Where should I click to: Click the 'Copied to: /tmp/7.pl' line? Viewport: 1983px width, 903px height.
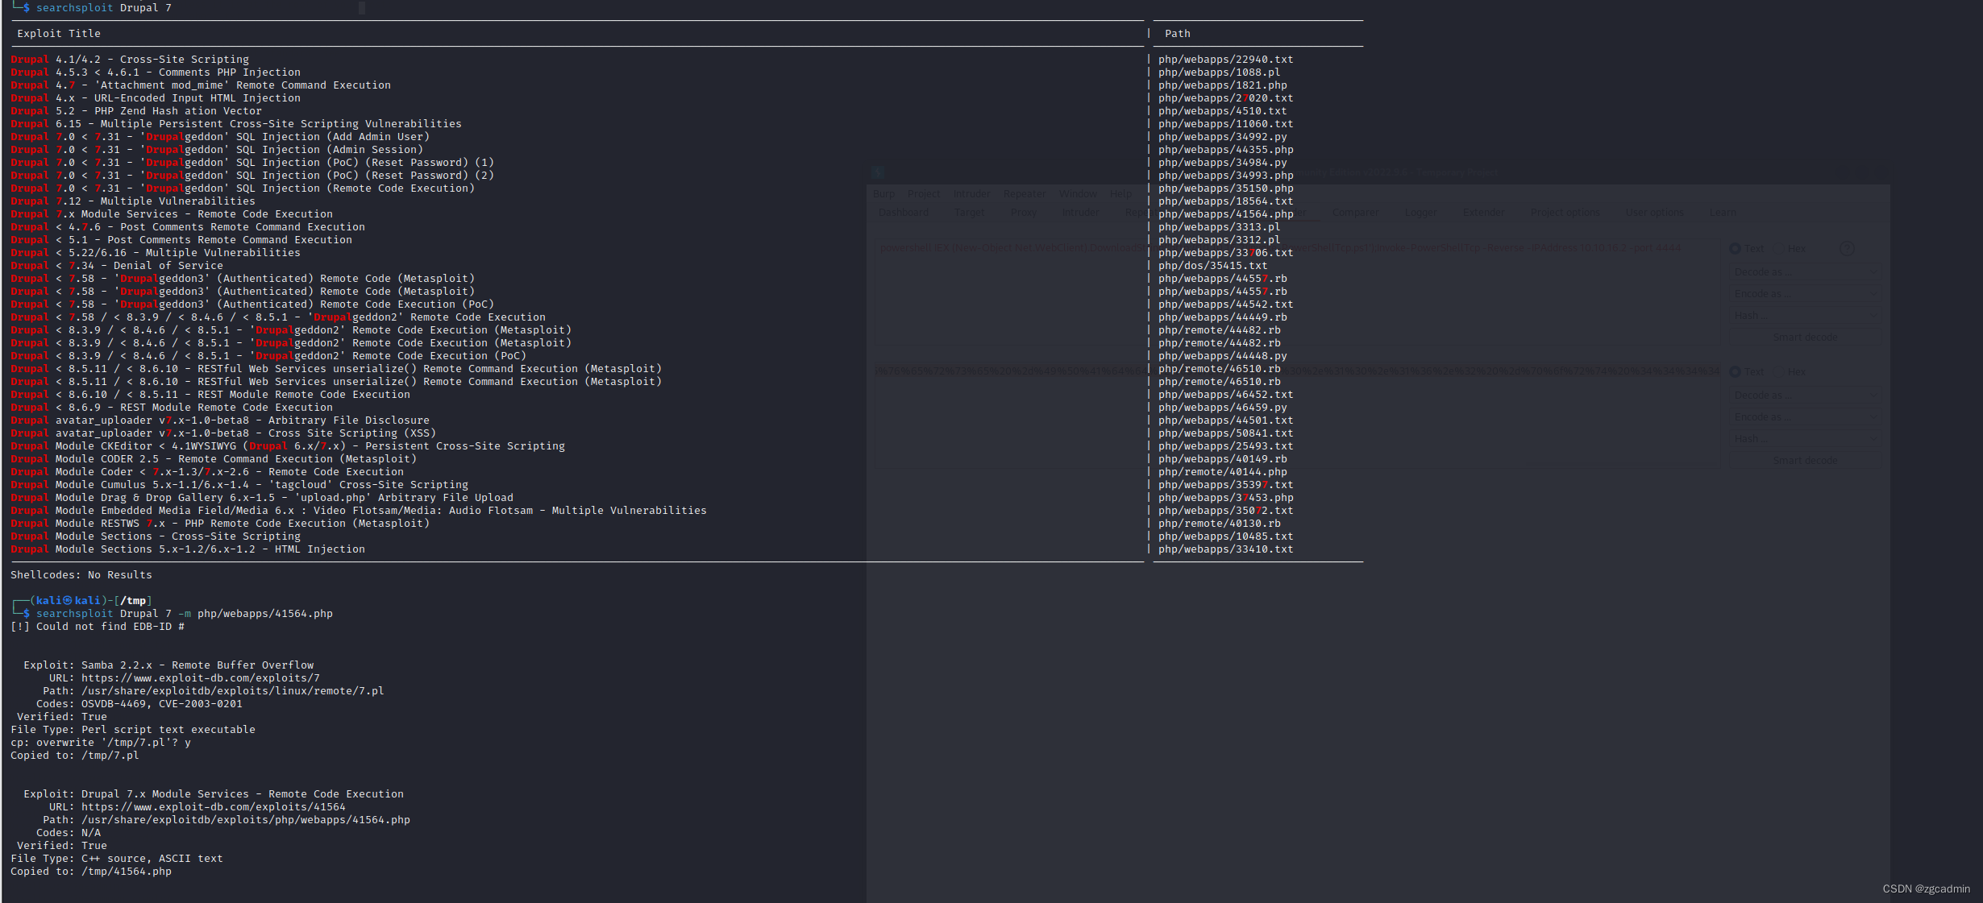75,756
